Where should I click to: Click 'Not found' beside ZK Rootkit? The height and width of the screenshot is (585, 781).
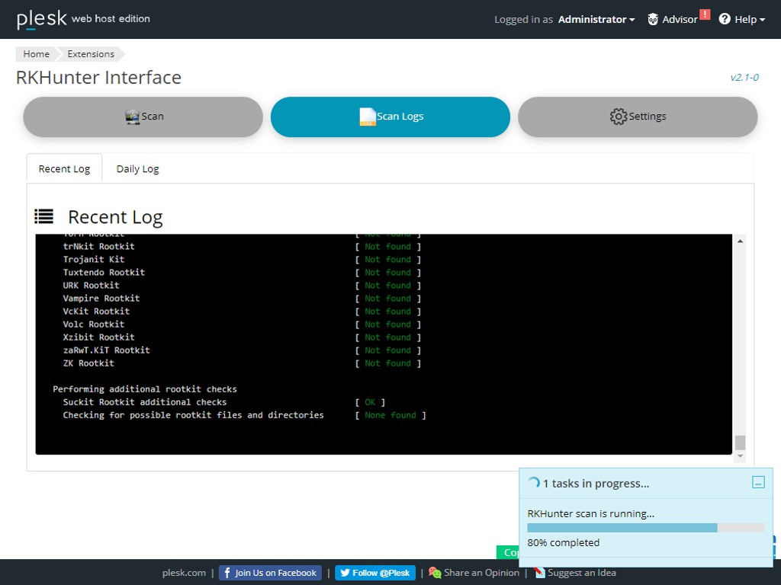pyautogui.click(x=387, y=363)
